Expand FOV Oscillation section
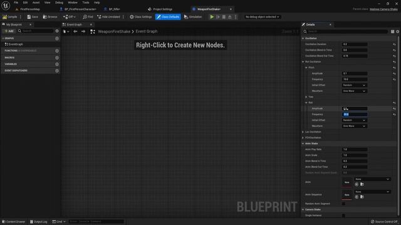 [x=303, y=137]
